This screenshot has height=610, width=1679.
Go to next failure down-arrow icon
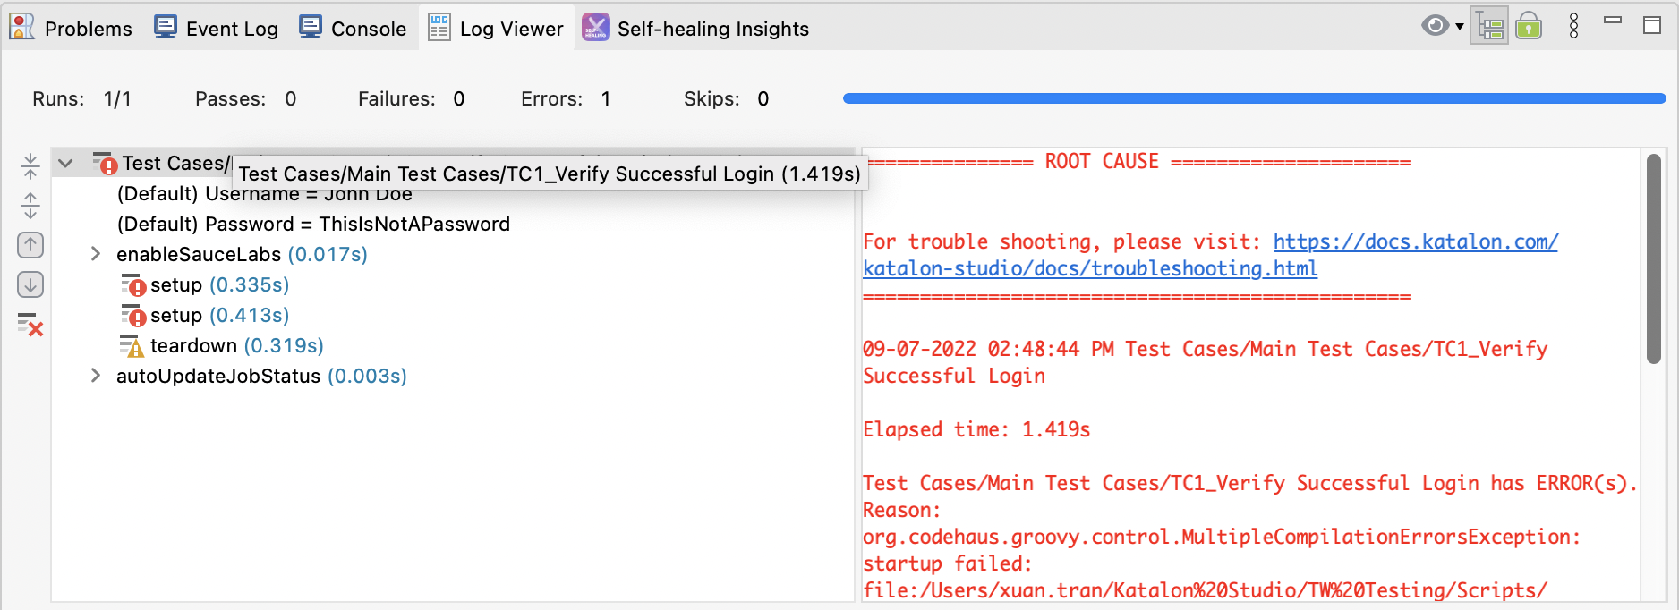(30, 285)
